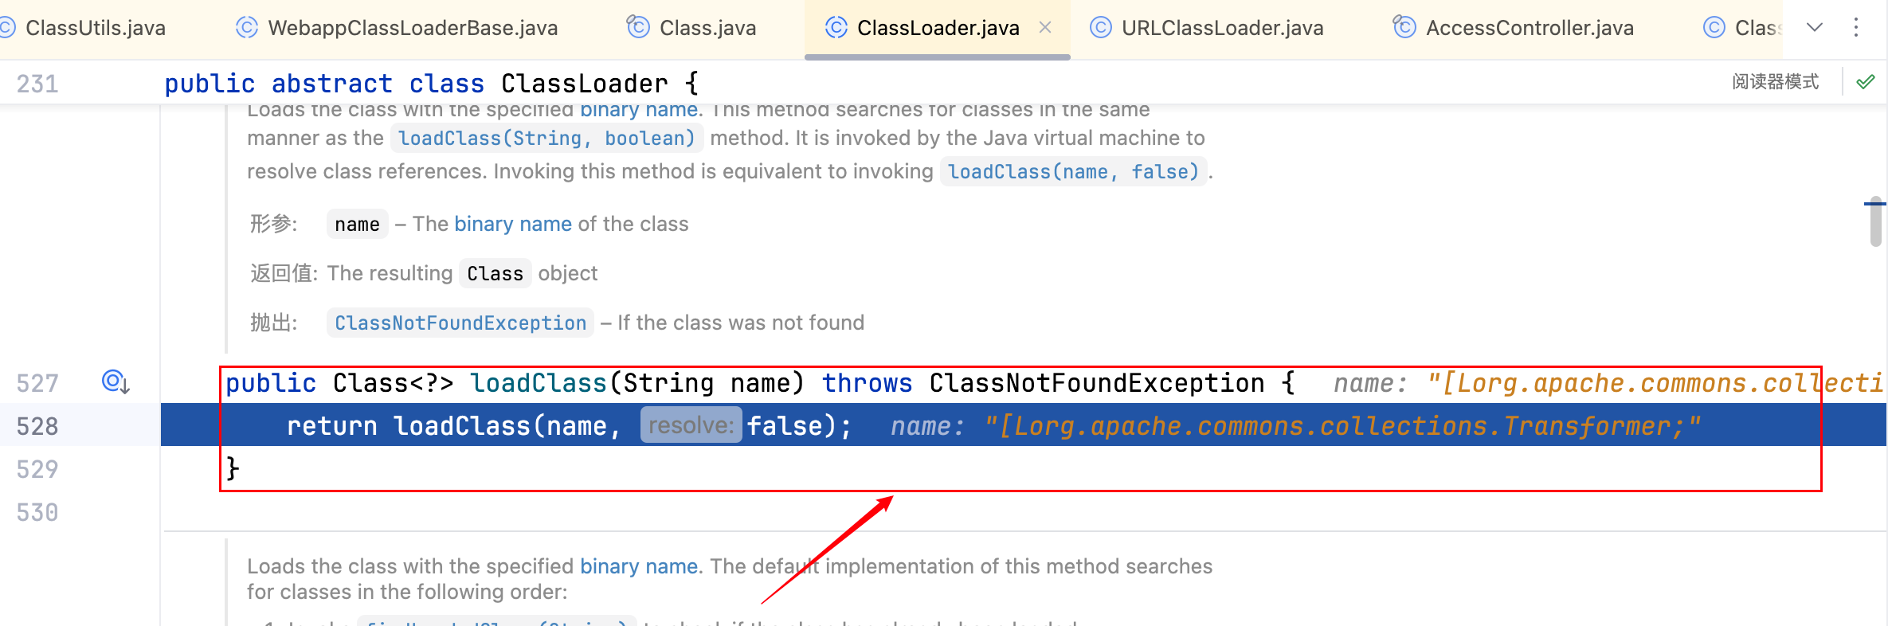This screenshot has width=1888, height=626.
Task: Click the URLClassLoader.java class icon
Action: pyautogui.click(x=1100, y=28)
